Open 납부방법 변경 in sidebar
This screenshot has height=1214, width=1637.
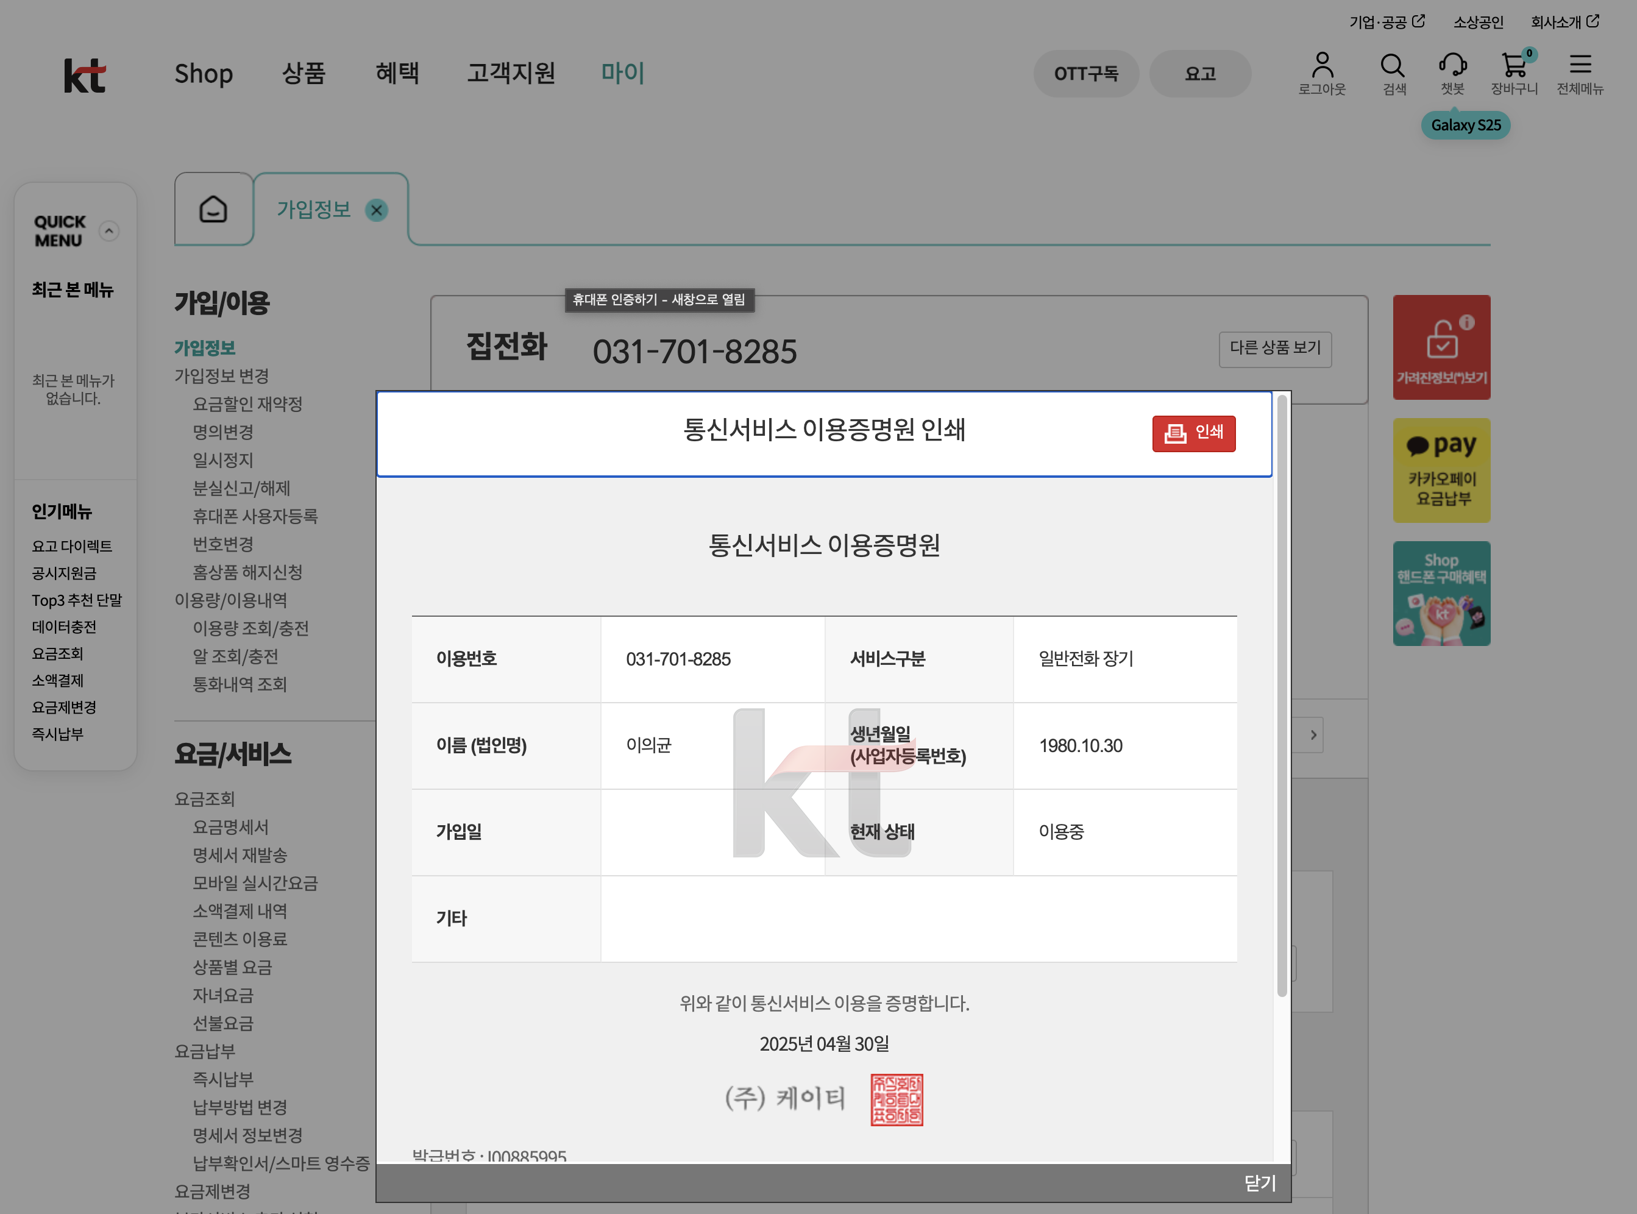(240, 1107)
